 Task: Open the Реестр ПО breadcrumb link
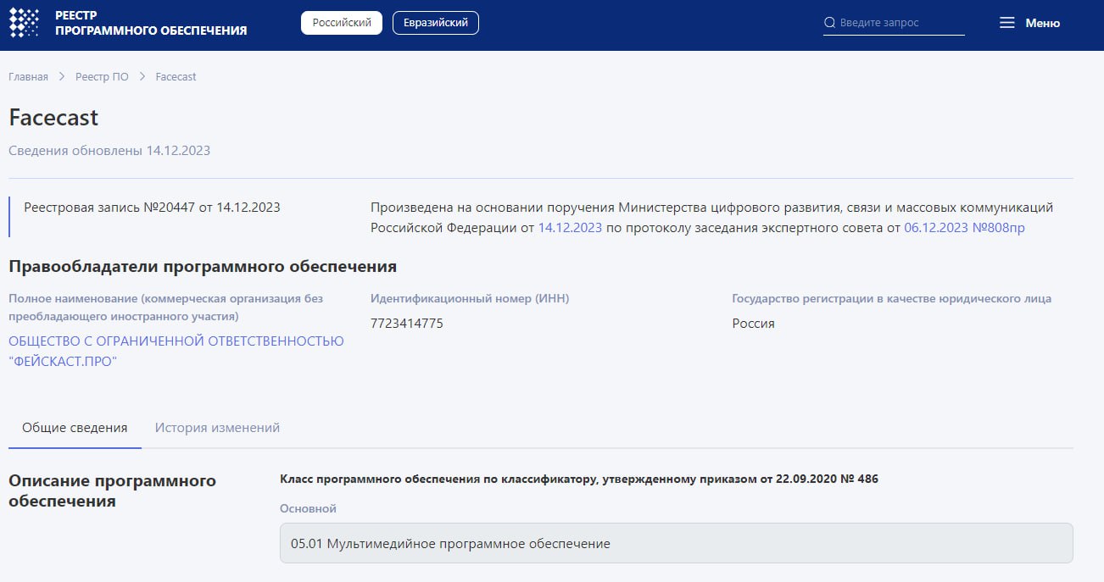[x=101, y=76]
